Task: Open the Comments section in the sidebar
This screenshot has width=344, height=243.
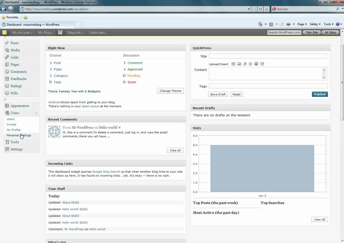Action: [x=19, y=72]
